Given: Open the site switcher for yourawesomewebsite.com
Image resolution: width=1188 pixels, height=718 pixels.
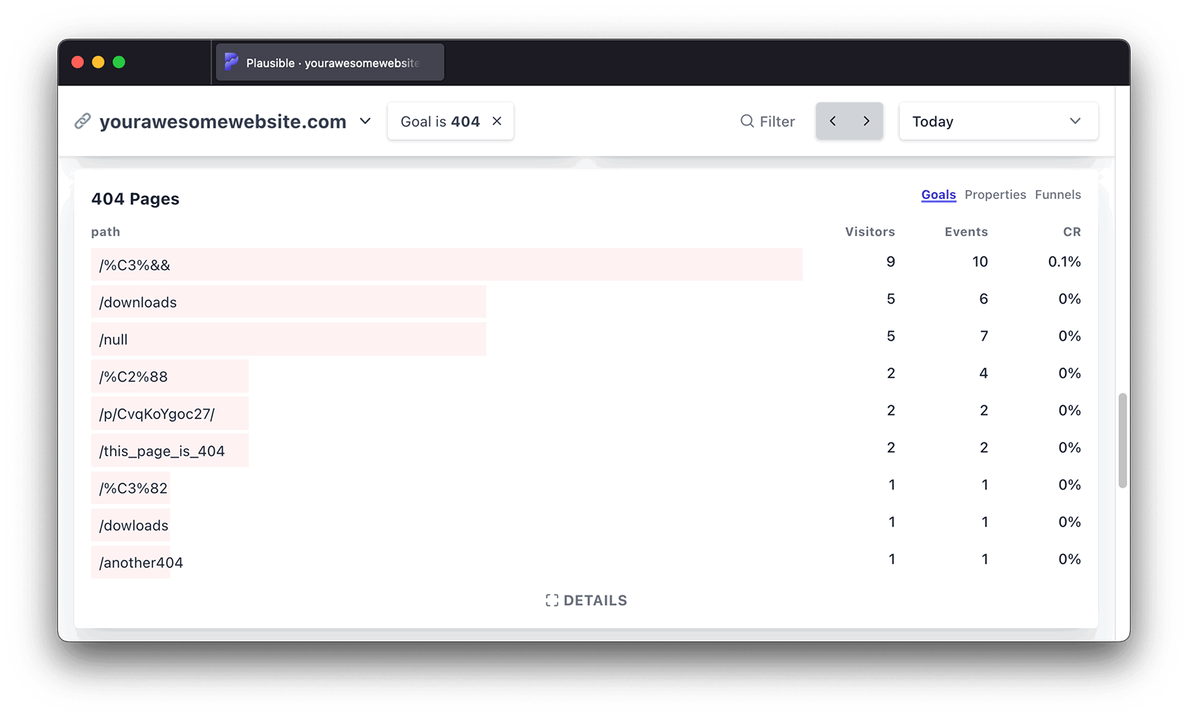Looking at the screenshot, I should pos(365,122).
